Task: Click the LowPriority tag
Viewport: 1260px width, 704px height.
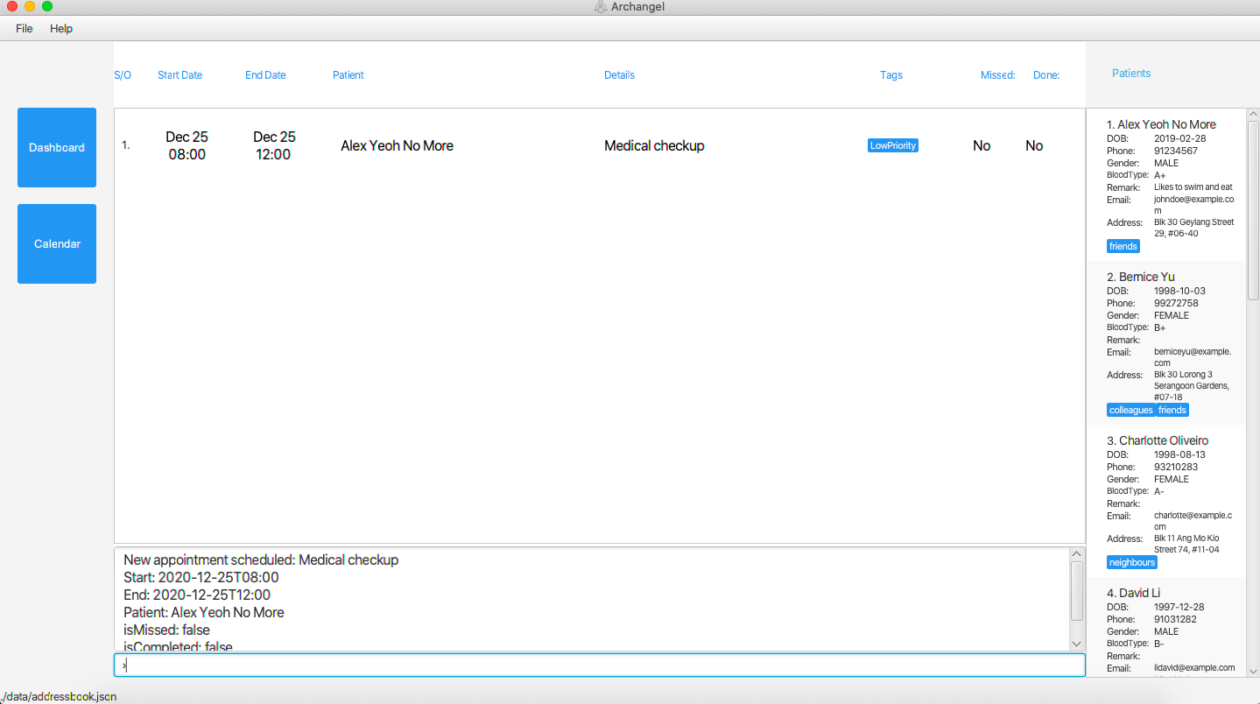Action: (x=893, y=145)
